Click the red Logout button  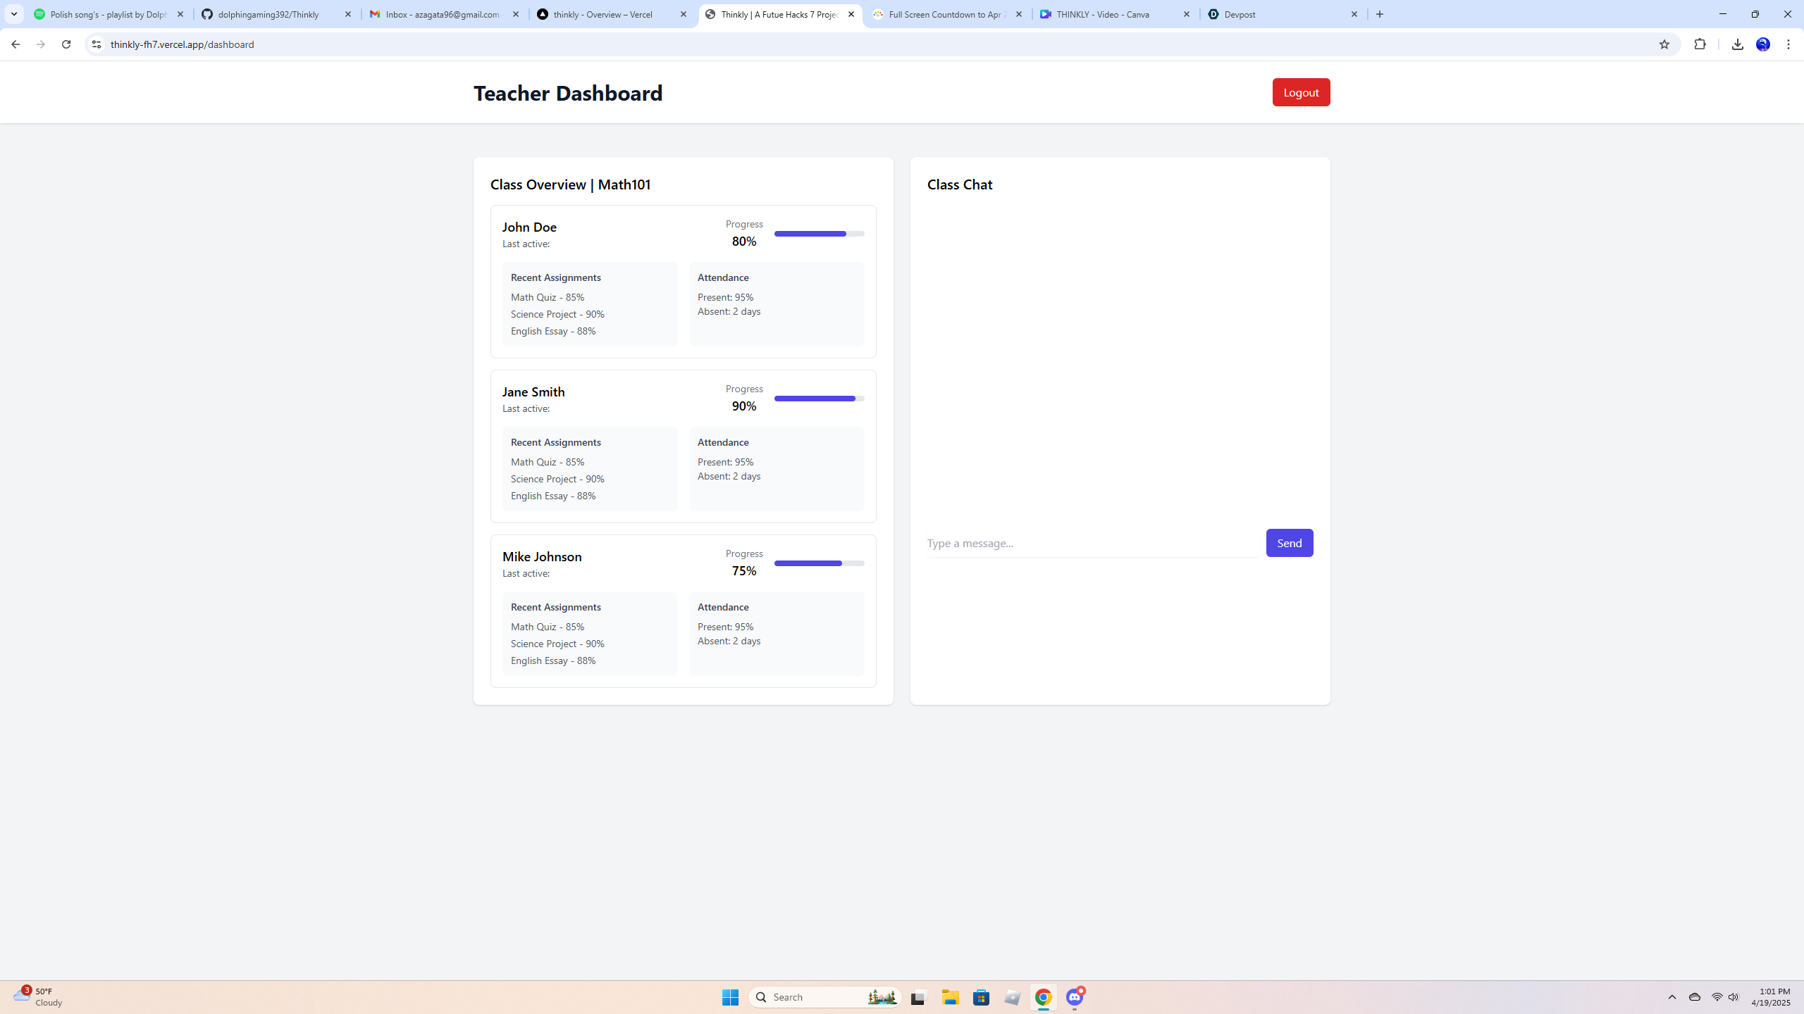(1301, 92)
